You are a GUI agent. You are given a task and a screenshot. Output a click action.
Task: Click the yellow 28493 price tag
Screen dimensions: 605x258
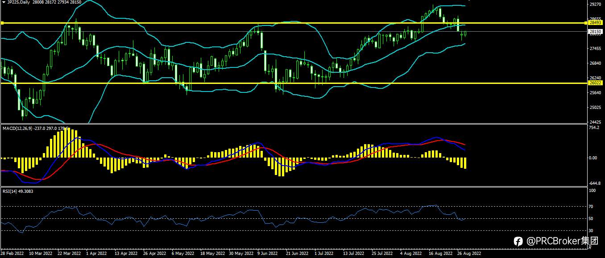596,22
